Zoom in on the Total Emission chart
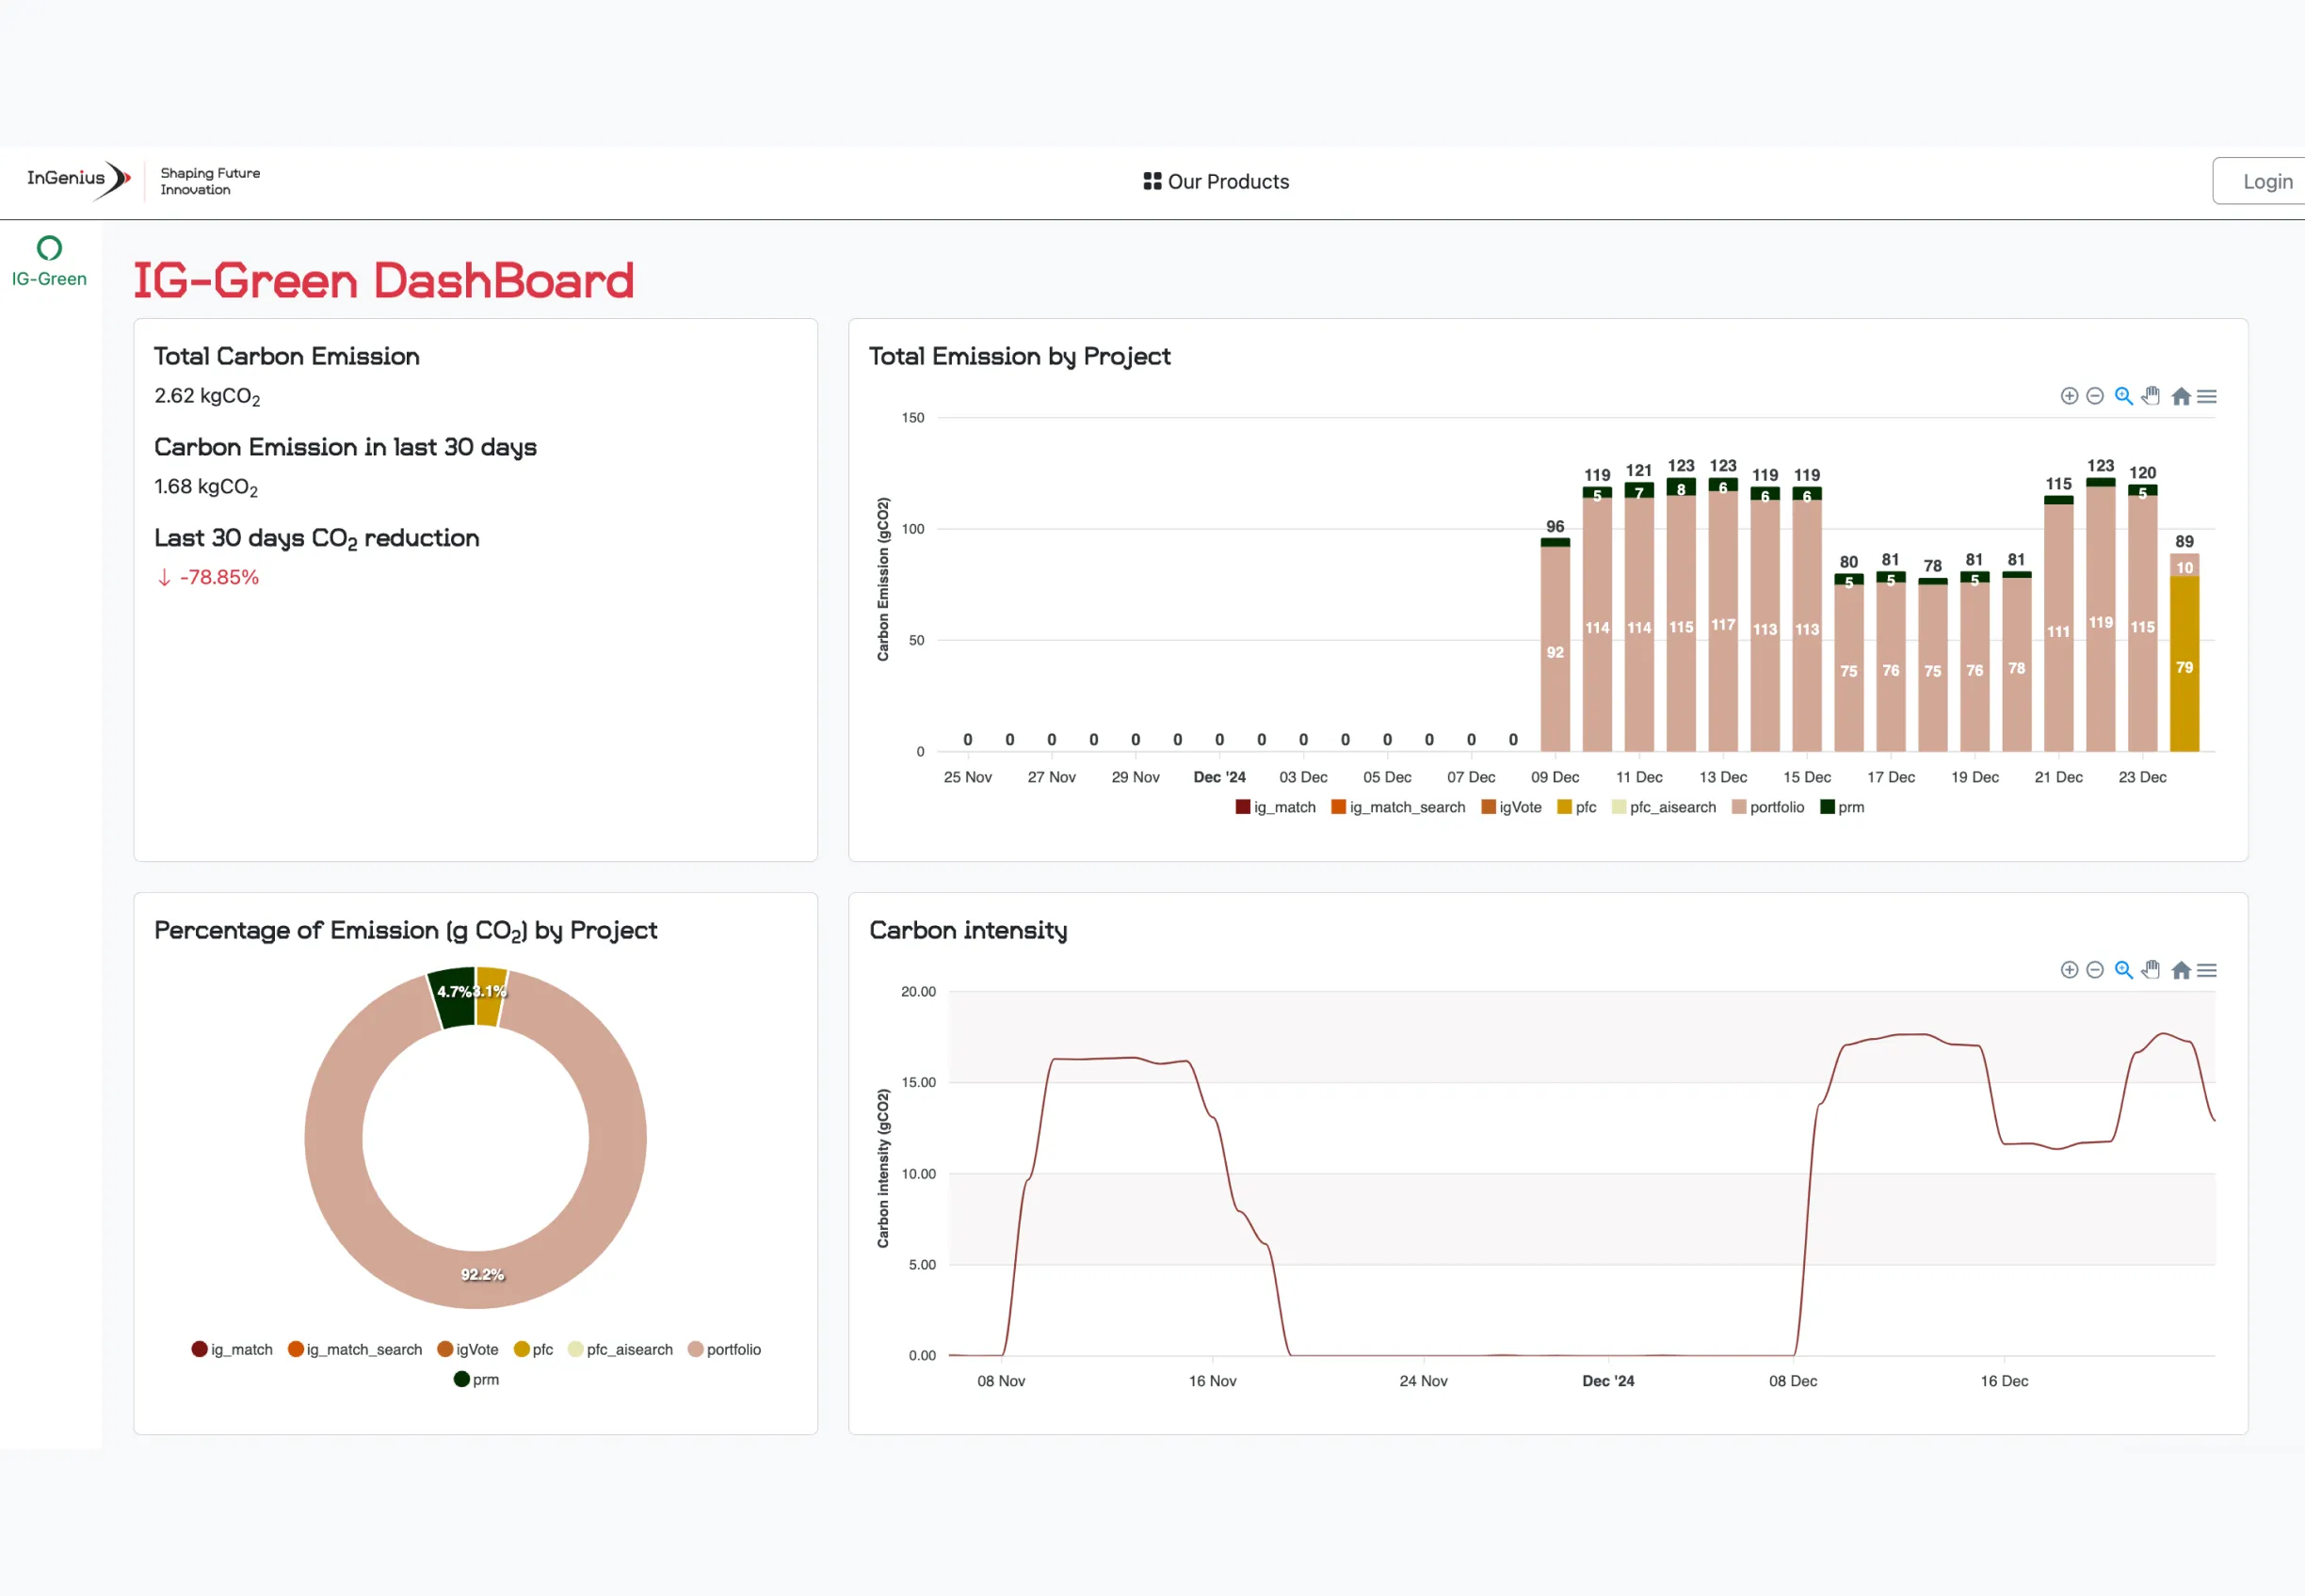This screenshot has width=2305, height=1596. [2068, 395]
